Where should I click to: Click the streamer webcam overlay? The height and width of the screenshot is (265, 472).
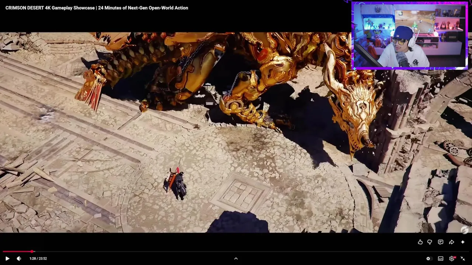(410, 35)
